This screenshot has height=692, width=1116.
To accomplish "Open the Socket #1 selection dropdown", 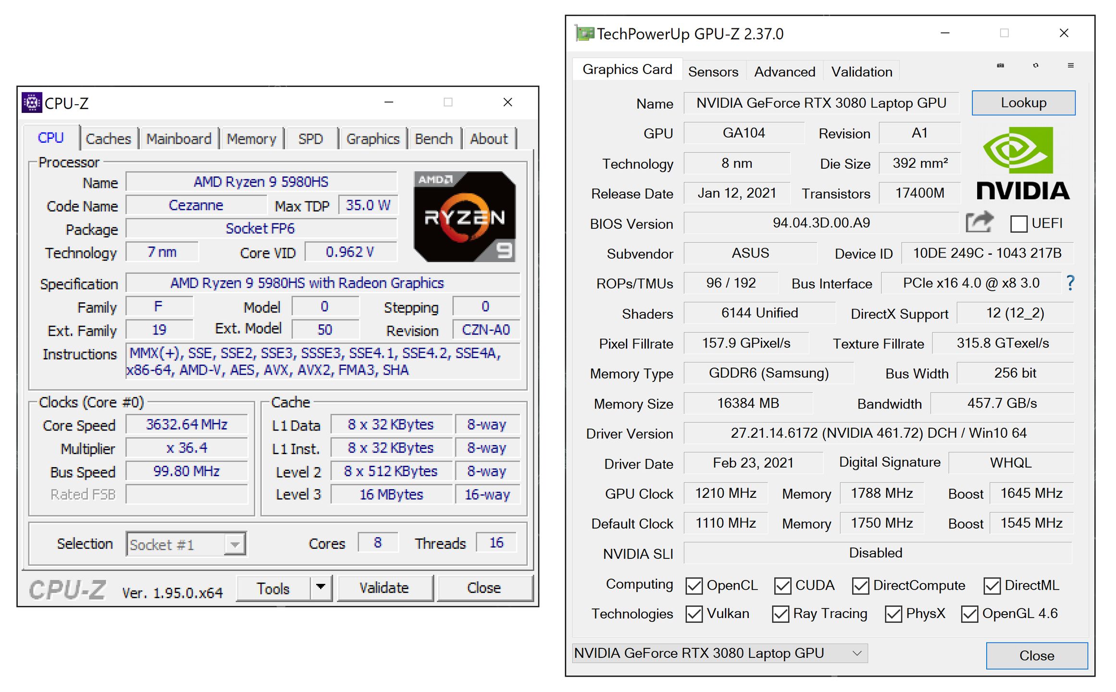I will pos(186,544).
